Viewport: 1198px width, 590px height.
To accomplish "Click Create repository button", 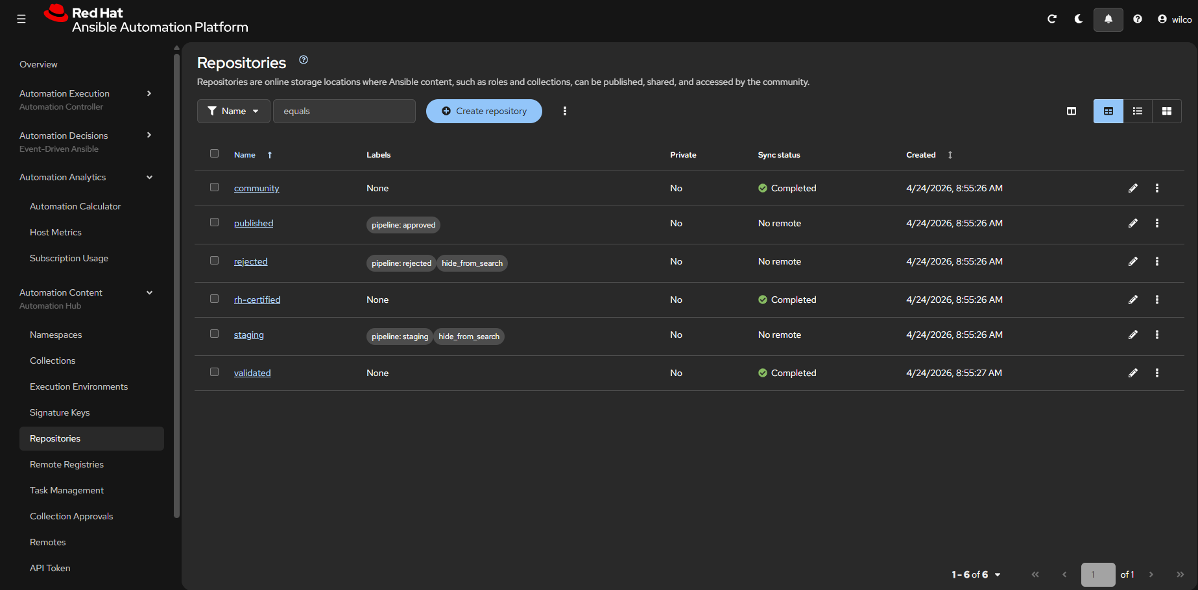I will point(484,111).
